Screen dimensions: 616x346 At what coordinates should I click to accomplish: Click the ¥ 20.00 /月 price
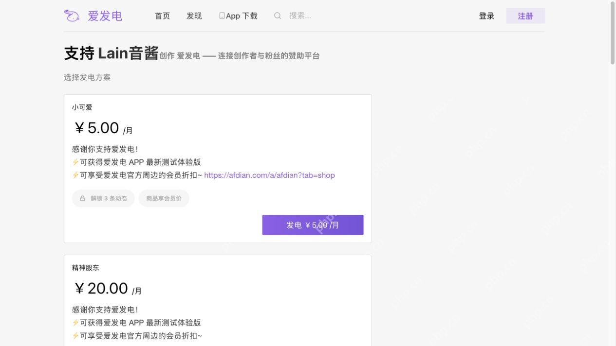[x=108, y=289]
